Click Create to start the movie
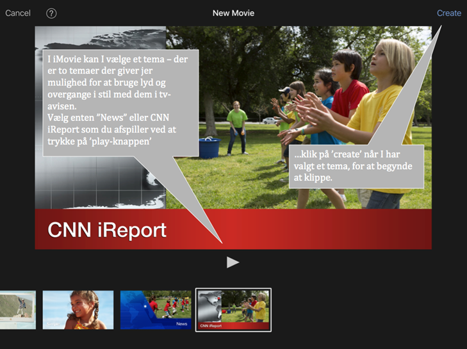 [x=449, y=13]
